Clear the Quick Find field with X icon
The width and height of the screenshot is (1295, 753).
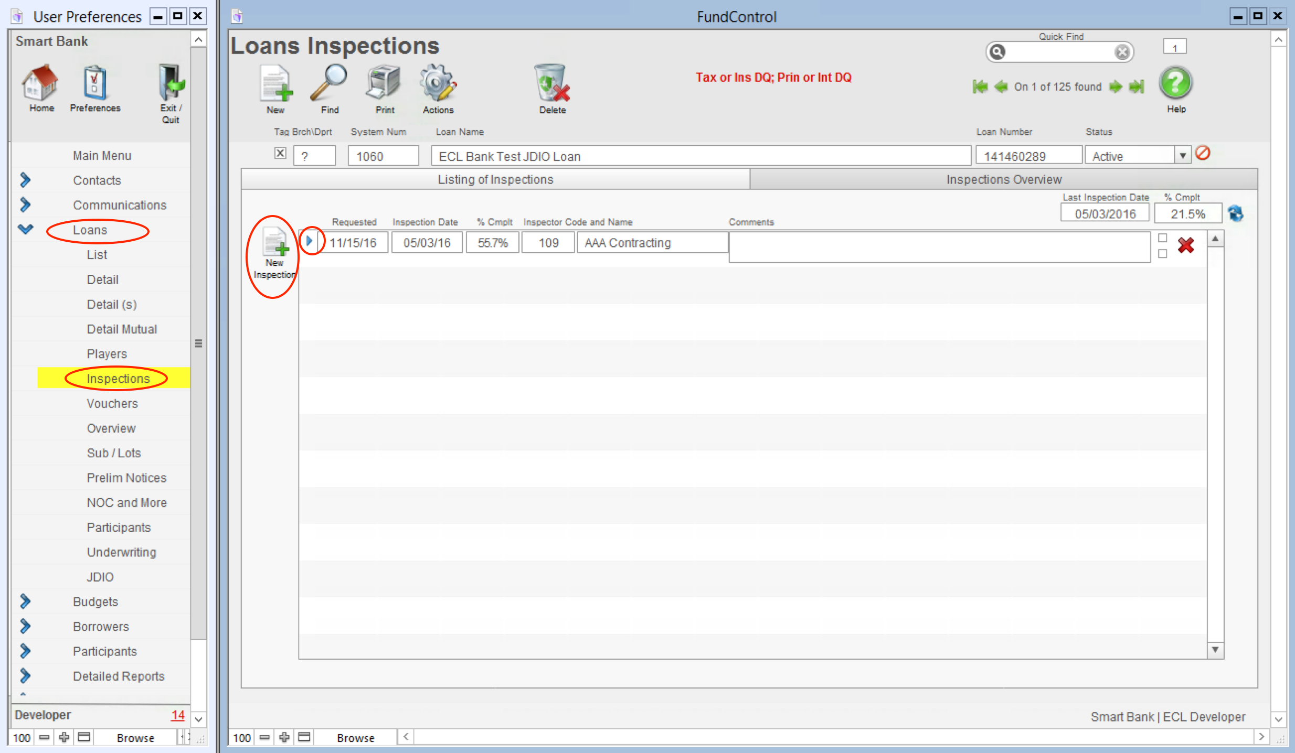[1122, 51]
